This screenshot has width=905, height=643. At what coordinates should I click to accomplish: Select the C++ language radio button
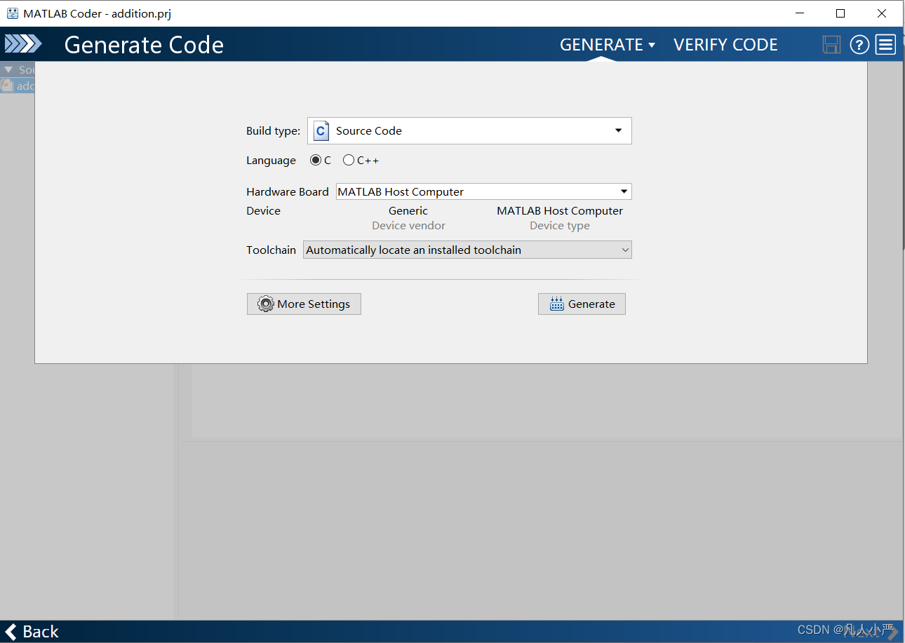coord(349,161)
